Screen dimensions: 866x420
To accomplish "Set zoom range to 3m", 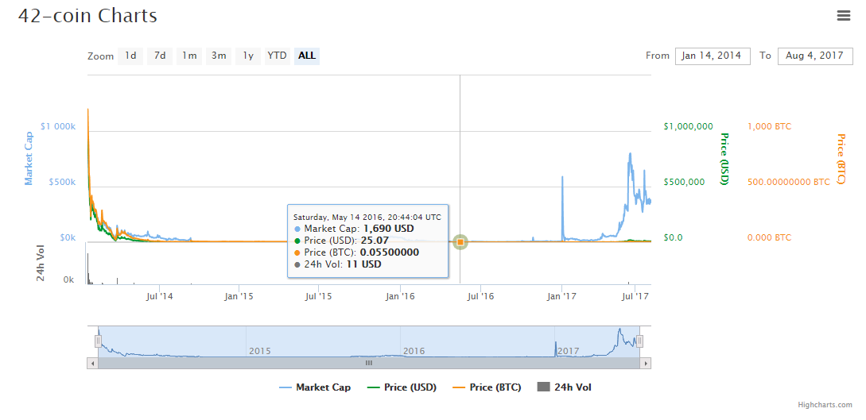I will [x=219, y=56].
